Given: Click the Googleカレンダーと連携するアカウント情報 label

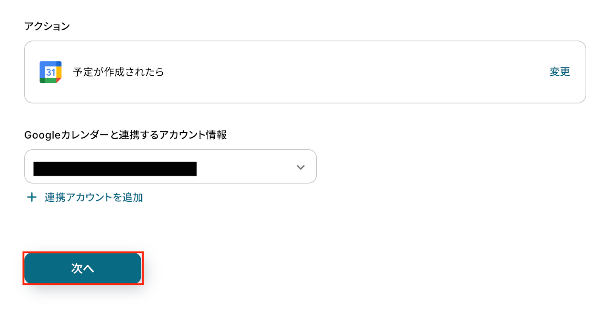Looking at the screenshot, I should [125, 135].
